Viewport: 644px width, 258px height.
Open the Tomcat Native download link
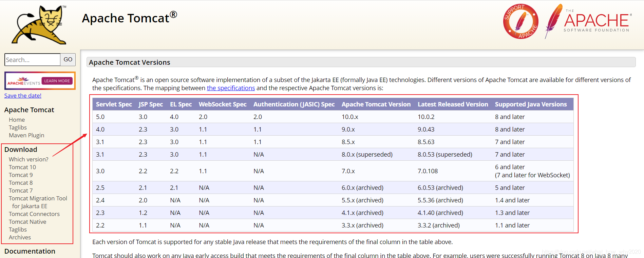(x=27, y=222)
